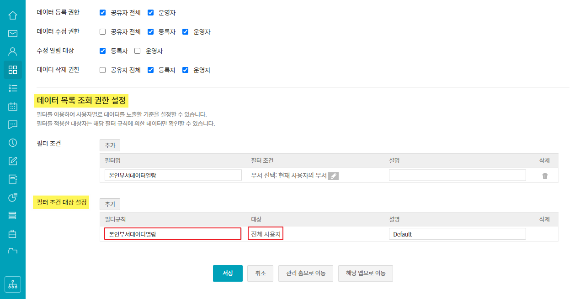The width and height of the screenshot is (580, 299).
Task: Click the 취소 cancel button
Action: [x=260, y=273]
